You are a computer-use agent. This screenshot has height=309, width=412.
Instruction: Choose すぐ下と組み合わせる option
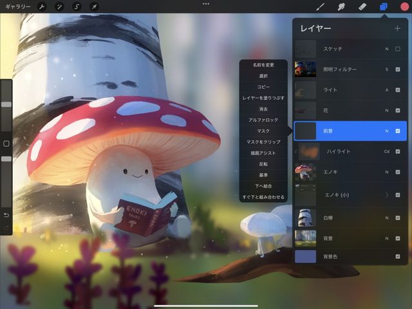point(263,197)
